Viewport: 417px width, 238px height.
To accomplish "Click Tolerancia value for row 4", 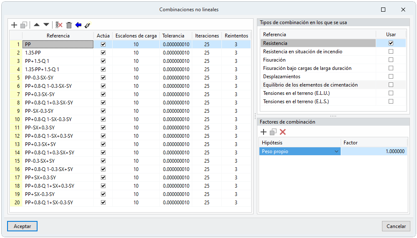I will pos(176,69).
